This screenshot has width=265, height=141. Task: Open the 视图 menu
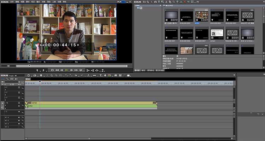click(x=23, y=2)
